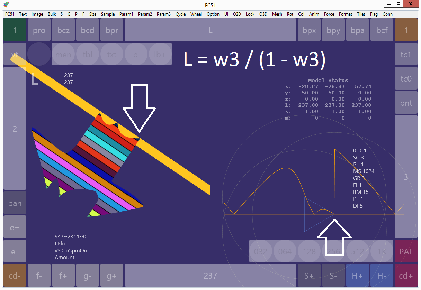Click the bpx button

[x=309, y=30]
